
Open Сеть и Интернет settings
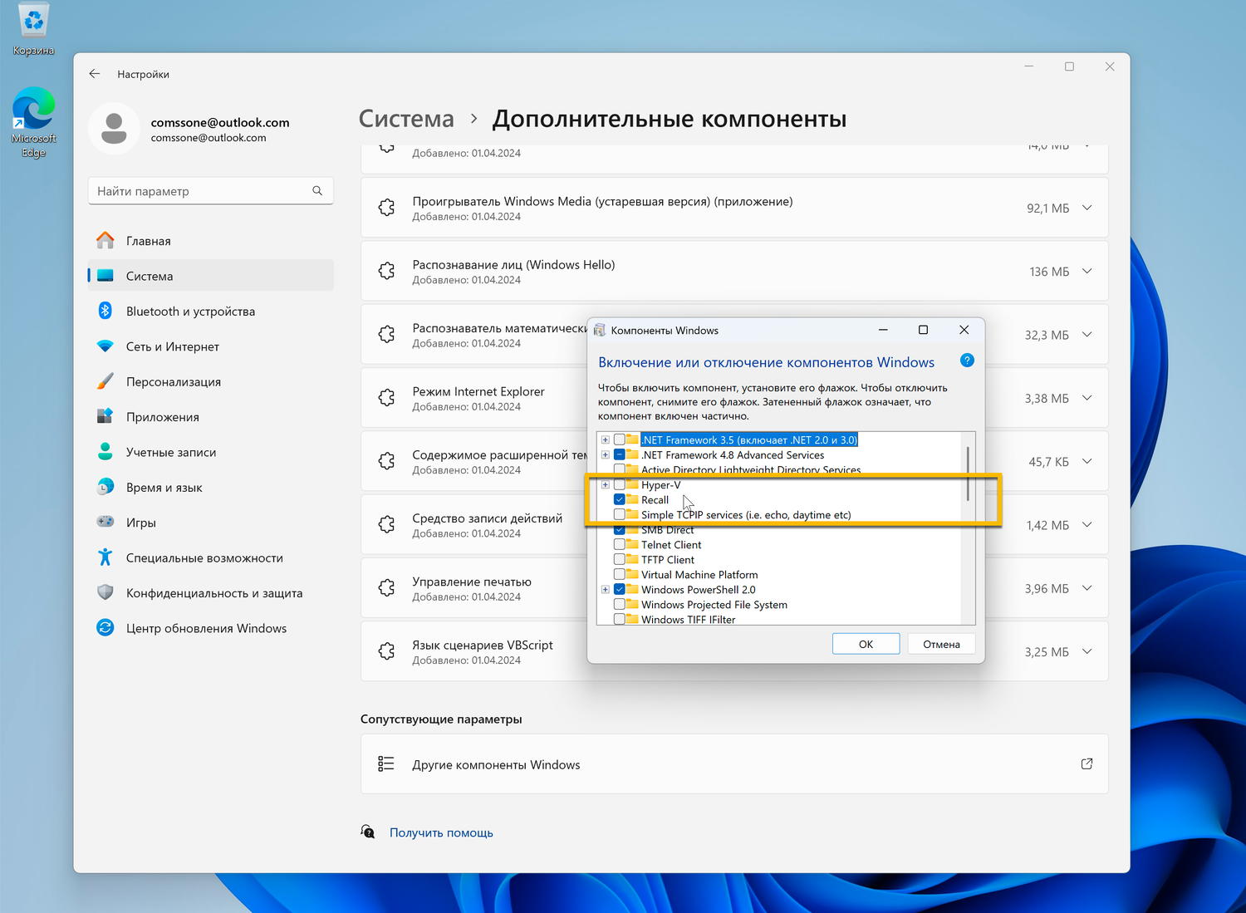click(x=210, y=346)
